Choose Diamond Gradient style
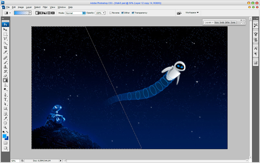 (x=53, y=13)
